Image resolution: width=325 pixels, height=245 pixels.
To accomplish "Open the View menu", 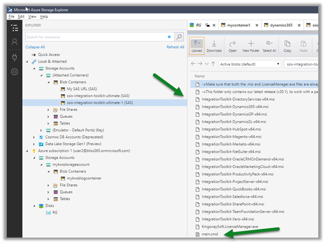I will [x=32, y=17].
